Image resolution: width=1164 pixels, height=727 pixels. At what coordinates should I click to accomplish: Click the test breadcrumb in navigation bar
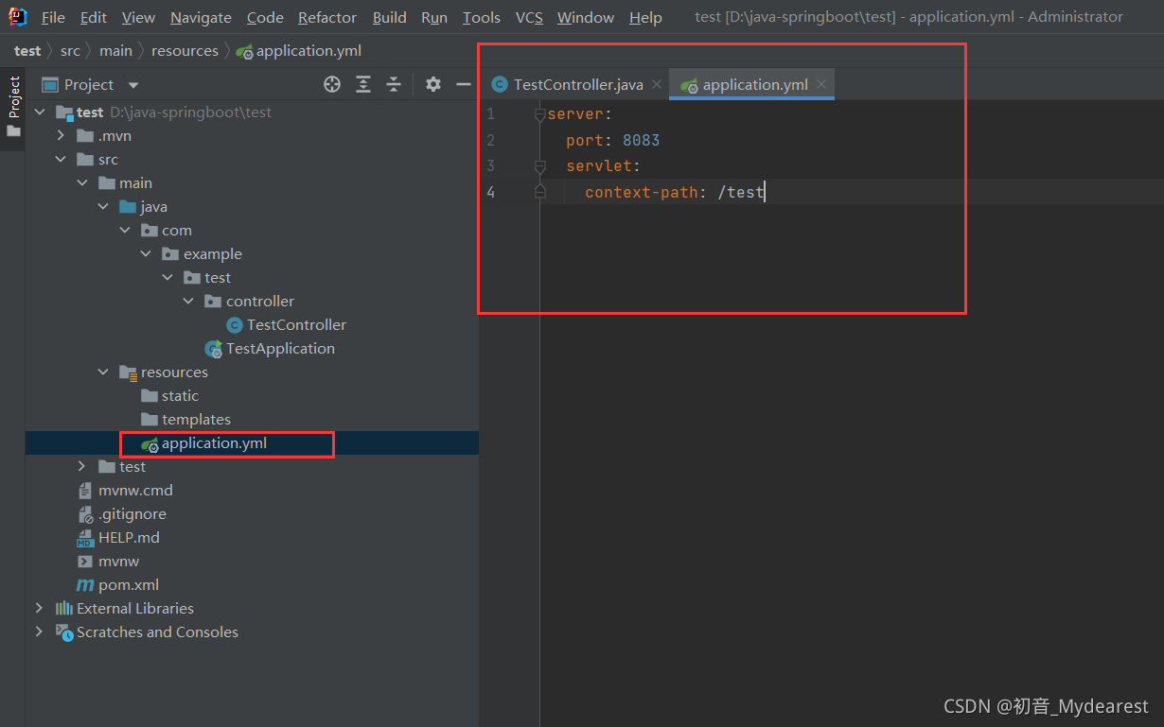27,51
